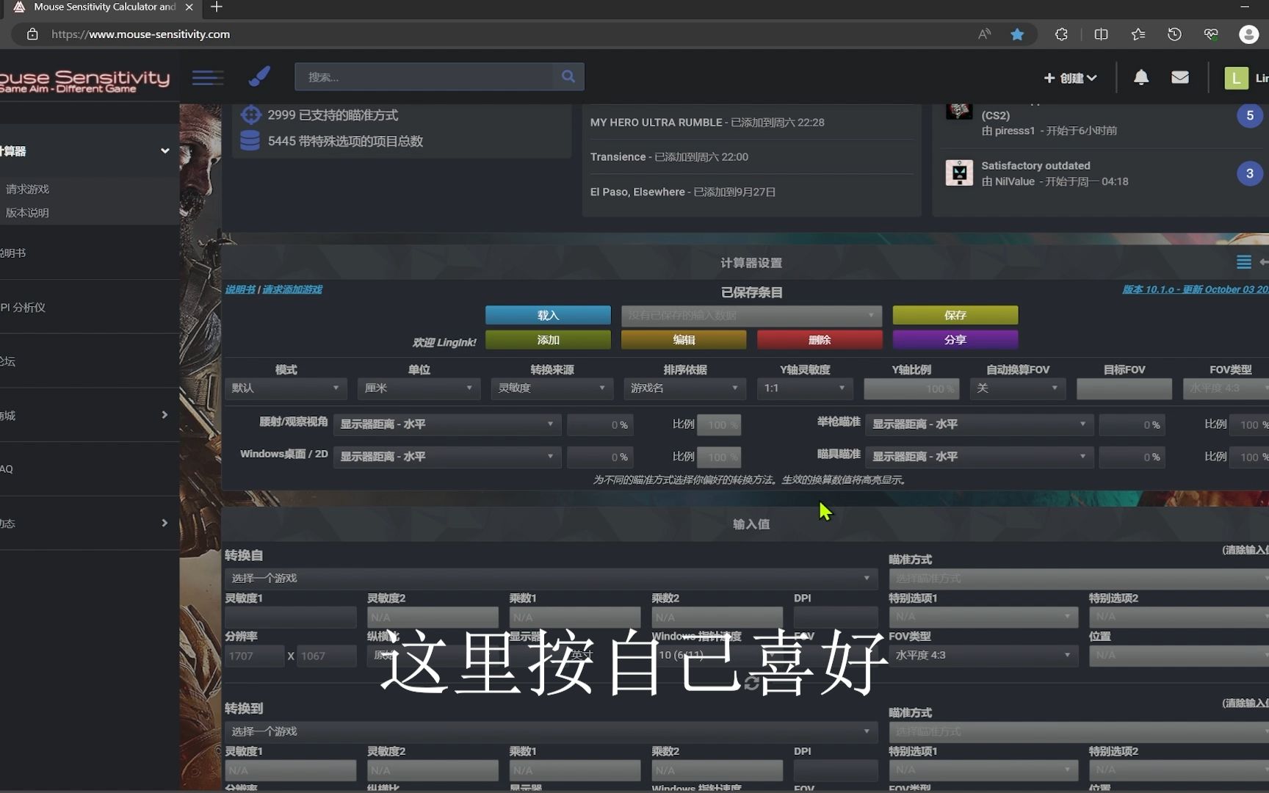
Task: Click the search magnifier icon
Action: point(568,76)
